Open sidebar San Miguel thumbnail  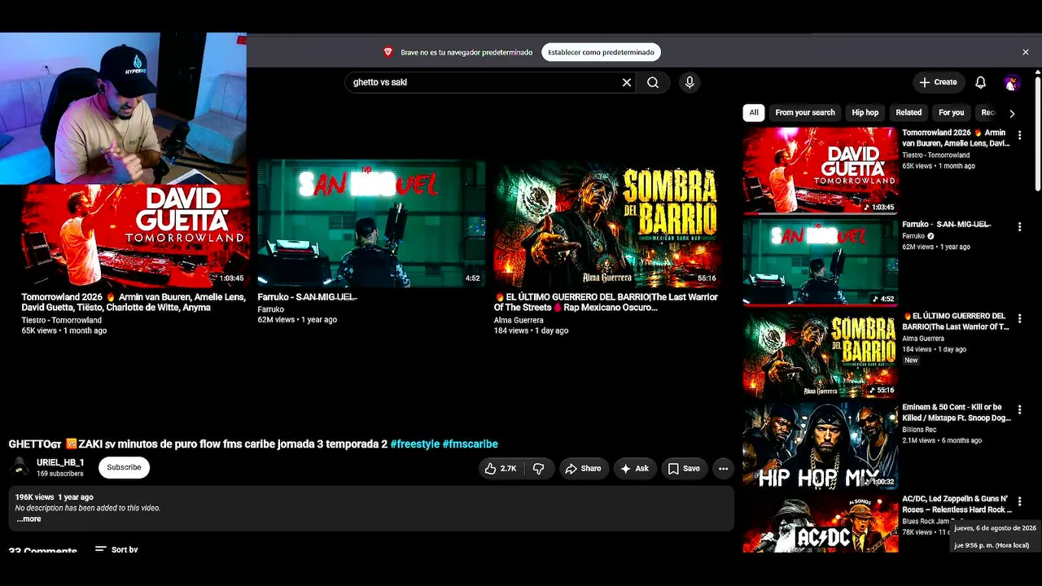pyautogui.click(x=821, y=262)
